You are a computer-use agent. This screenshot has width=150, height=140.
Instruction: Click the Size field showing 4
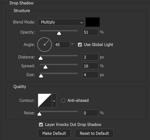pos(90,75)
